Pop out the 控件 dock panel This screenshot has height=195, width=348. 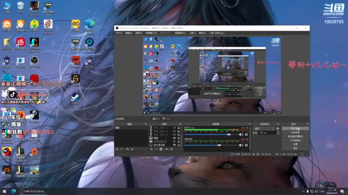pyautogui.click(x=308, y=124)
